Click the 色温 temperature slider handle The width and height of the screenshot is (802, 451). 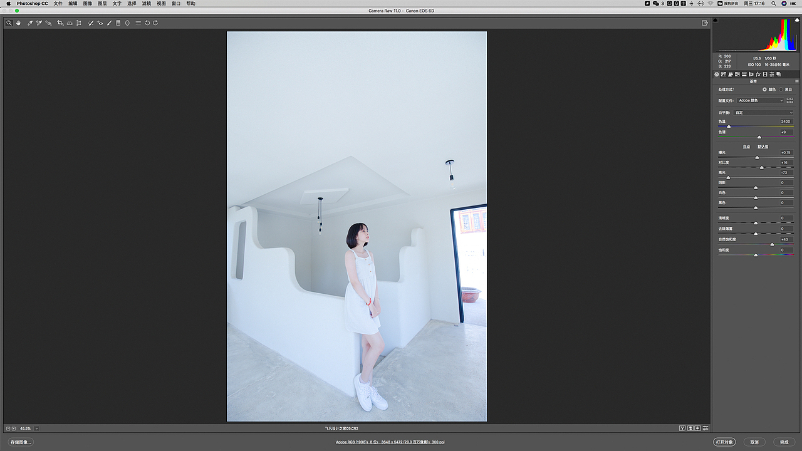coord(729,127)
